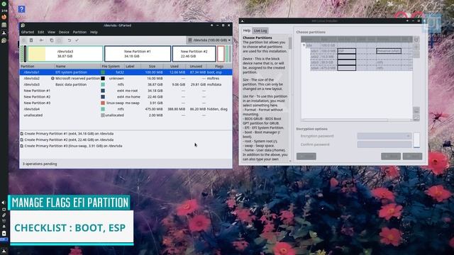454x255 pixels.
Task: Open the file manager icon in left panel
Action: click(4, 25)
